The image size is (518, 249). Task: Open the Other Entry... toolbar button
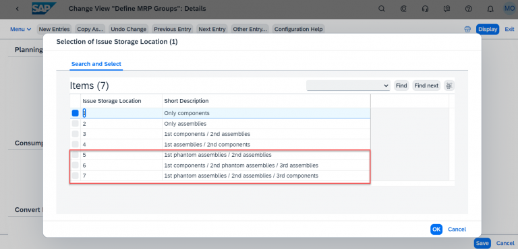pos(250,29)
